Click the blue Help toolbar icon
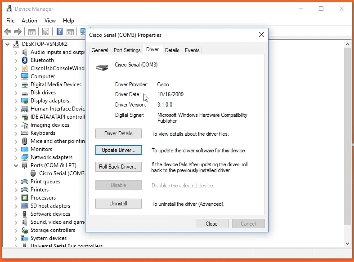 tap(59, 32)
